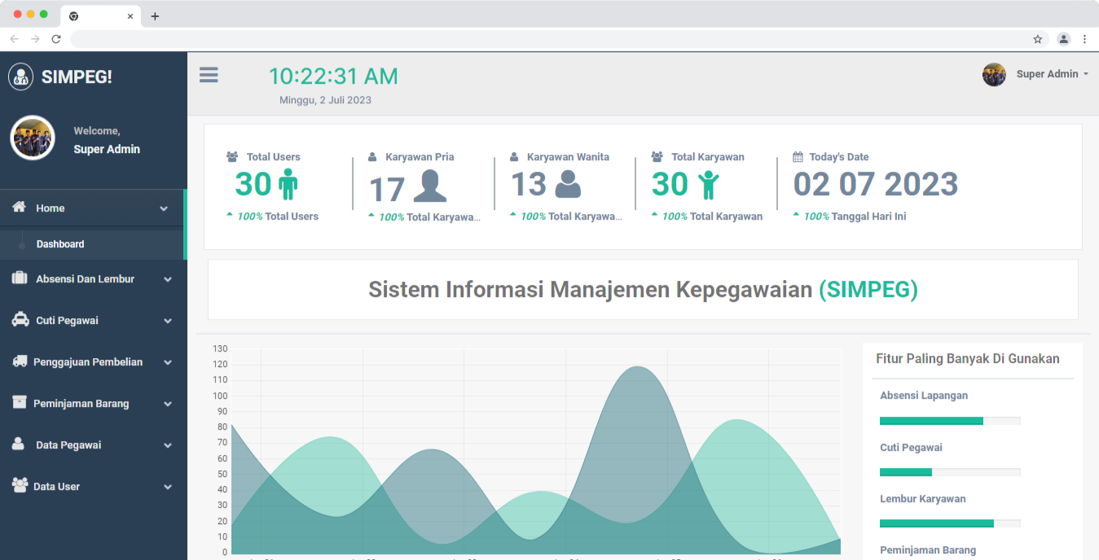Click the SIMPEG logo icon
The width and height of the screenshot is (1099, 560).
click(20, 77)
